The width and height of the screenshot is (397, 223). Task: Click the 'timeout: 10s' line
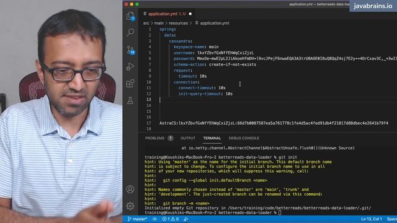point(192,76)
